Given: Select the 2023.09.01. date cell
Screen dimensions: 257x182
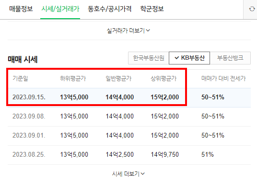Looking at the screenshot, I should point(29,135).
